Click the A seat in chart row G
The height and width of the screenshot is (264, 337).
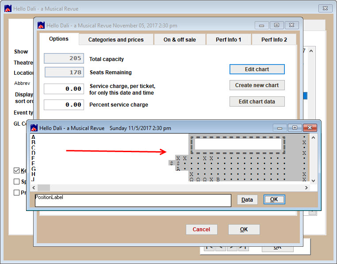pos(178,169)
